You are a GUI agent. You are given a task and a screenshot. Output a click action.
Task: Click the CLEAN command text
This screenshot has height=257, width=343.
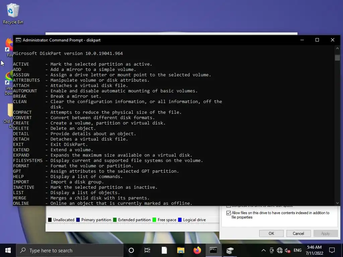pyautogui.click(x=20, y=102)
